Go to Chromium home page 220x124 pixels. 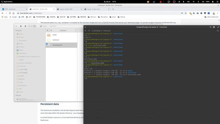[x=13, y=13]
